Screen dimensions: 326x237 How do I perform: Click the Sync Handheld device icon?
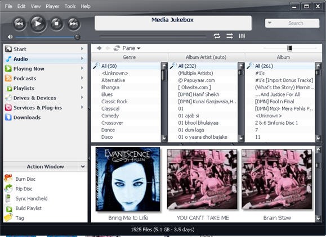pyautogui.click(x=8, y=198)
